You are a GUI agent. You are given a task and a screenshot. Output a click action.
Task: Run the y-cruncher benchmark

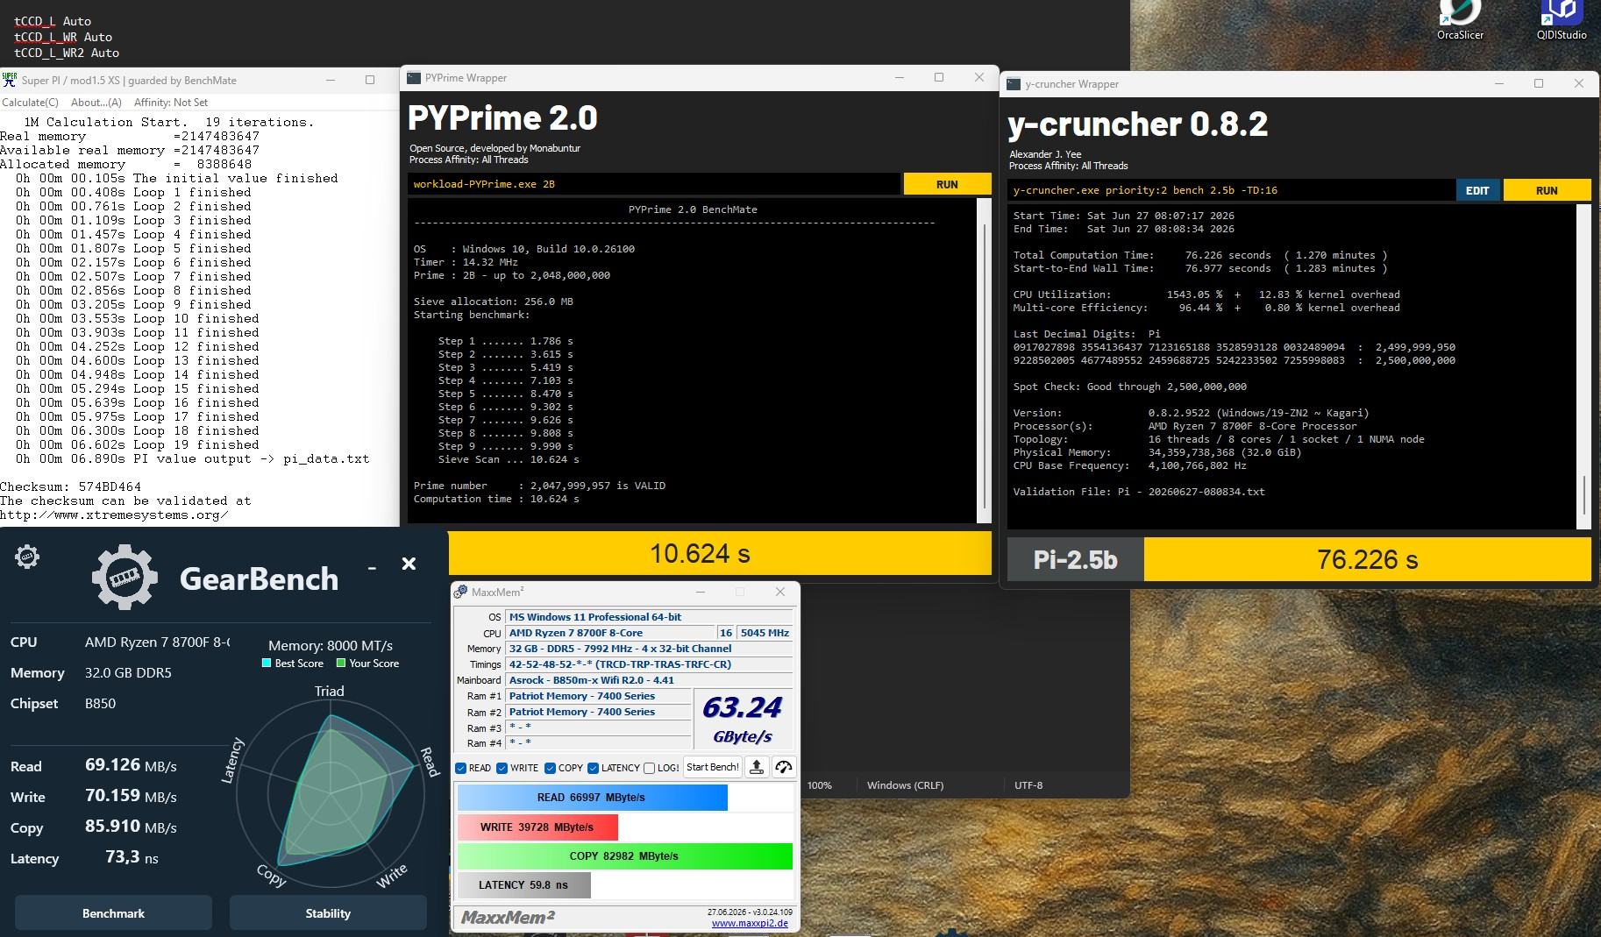click(1547, 190)
